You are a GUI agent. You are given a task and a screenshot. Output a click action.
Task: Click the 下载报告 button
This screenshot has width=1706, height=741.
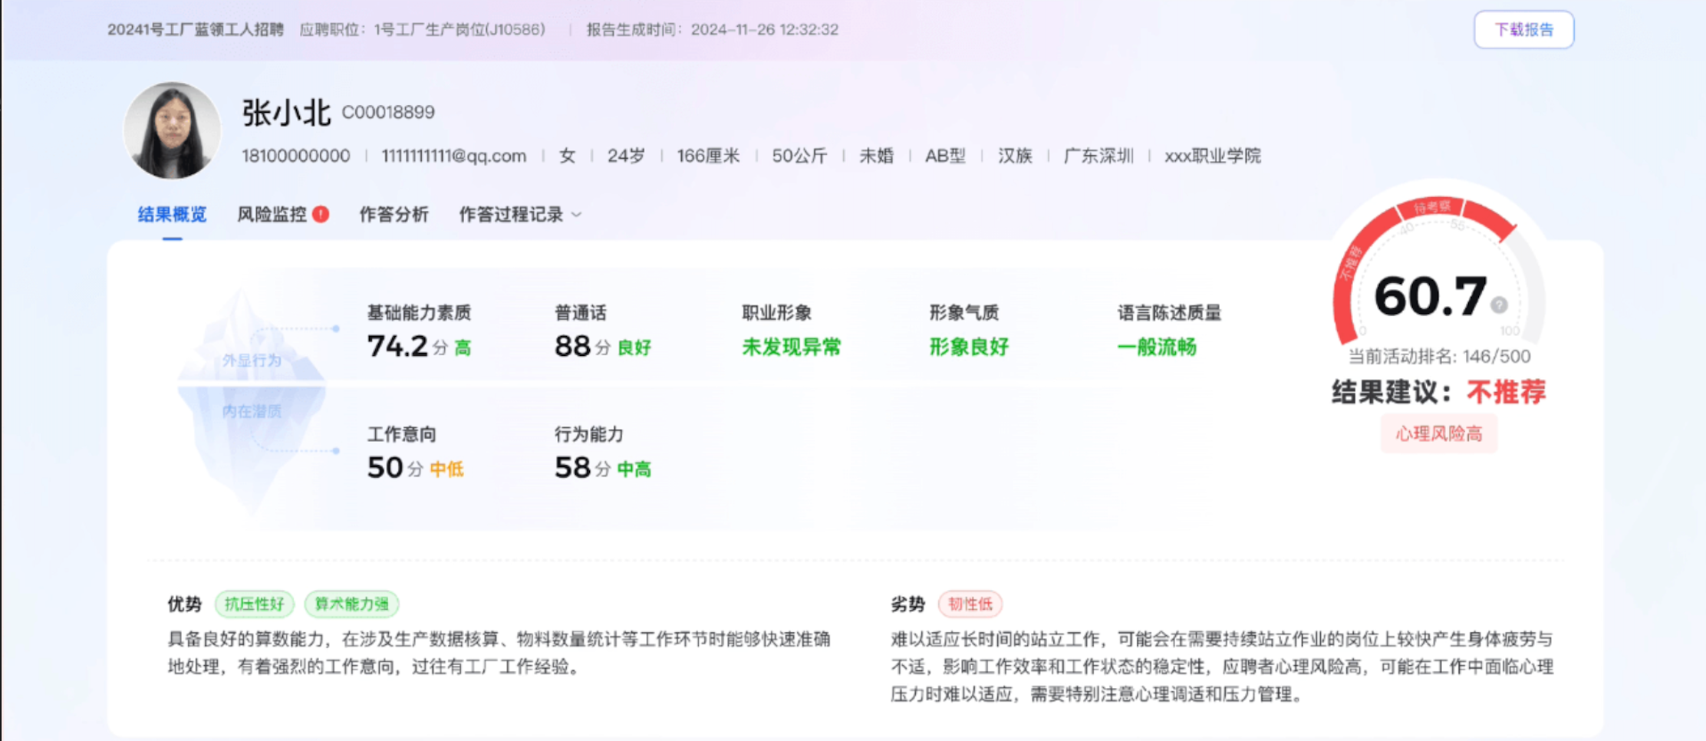(1523, 29)
